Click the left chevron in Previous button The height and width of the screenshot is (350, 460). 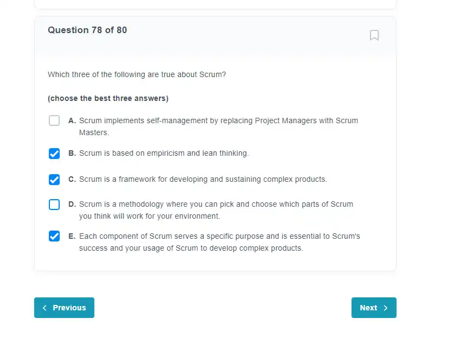(x=44, y=308)
